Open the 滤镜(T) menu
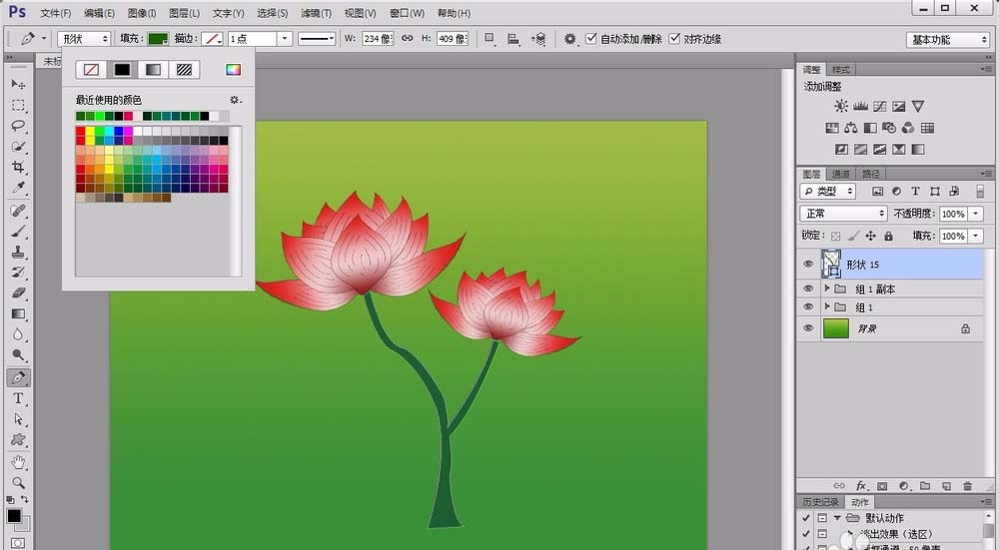Viewport: 999px width, 550px height. [316, 13]
